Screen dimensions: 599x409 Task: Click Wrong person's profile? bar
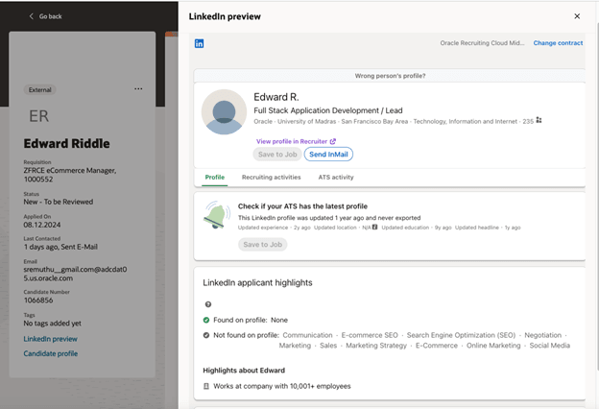pos(390,76)
